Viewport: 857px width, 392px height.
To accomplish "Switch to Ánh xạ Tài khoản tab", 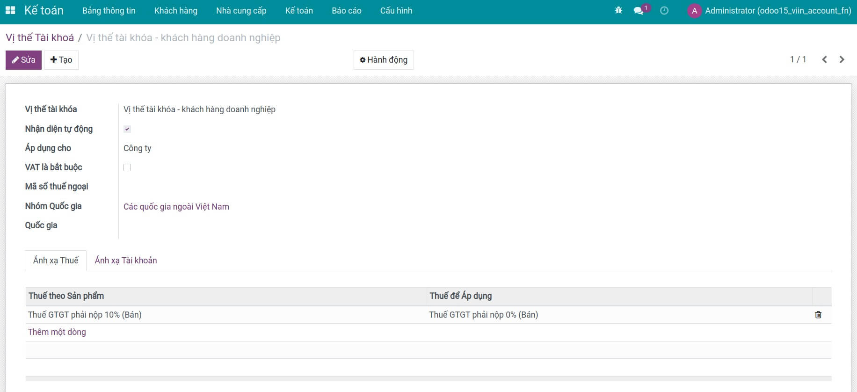I will pos(125,261).
